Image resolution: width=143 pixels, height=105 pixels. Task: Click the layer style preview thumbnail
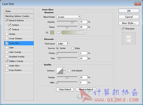click(129, 39)
